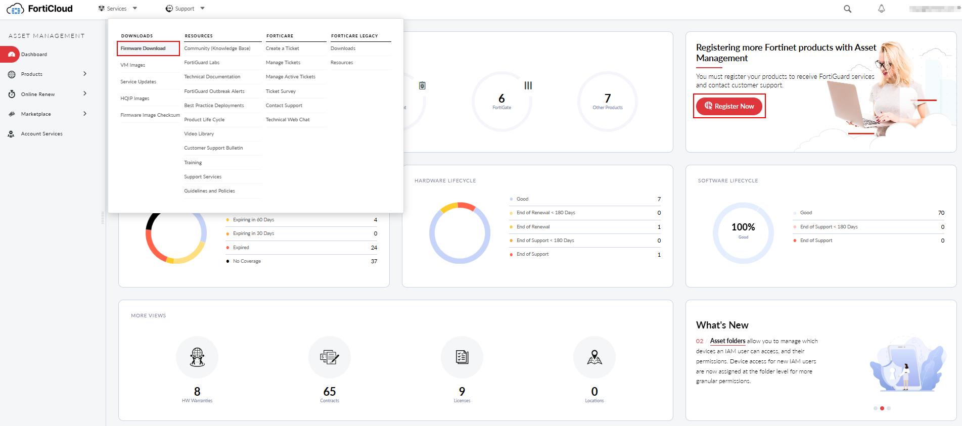Viewport: 962px width, 426px height.
Task: Click the Account Services people icon
Action: (x=12, y=134)
